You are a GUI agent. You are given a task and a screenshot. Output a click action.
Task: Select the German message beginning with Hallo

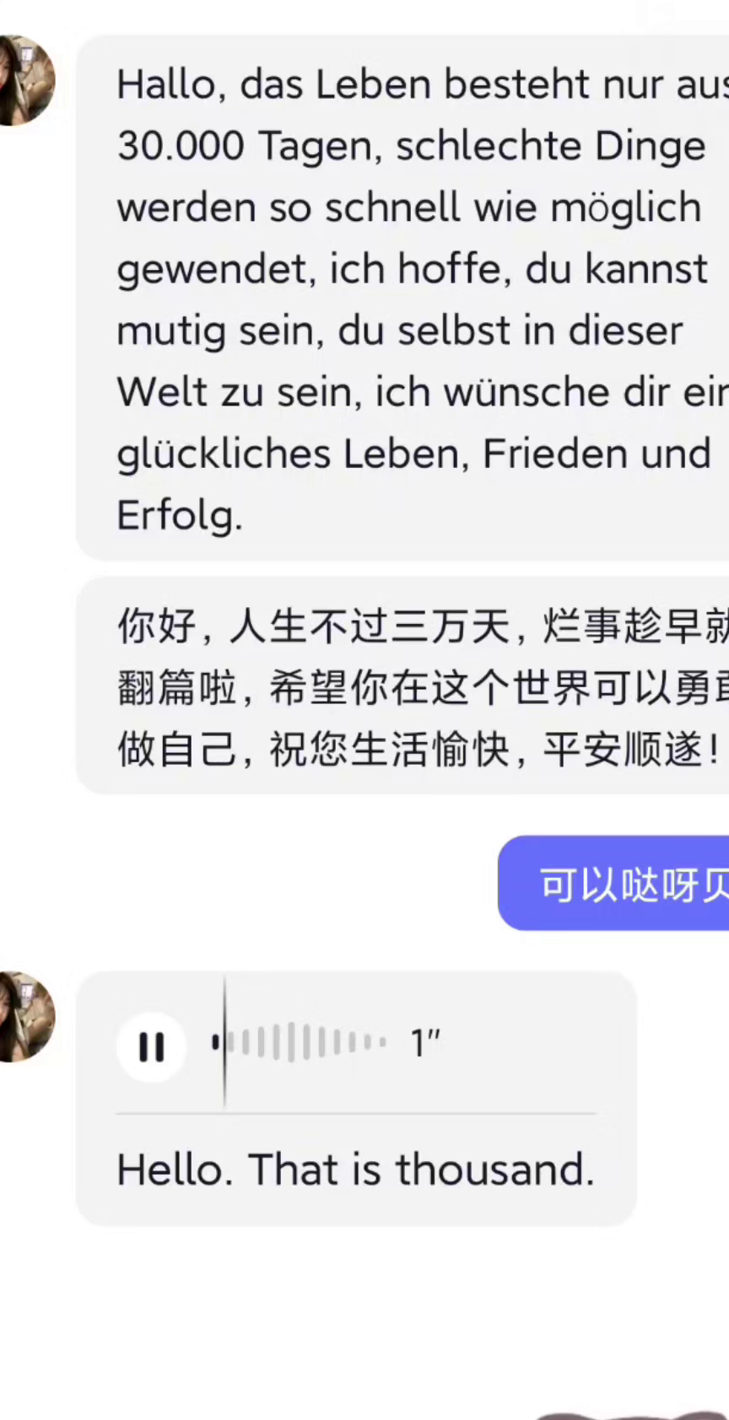click(402, 298)
